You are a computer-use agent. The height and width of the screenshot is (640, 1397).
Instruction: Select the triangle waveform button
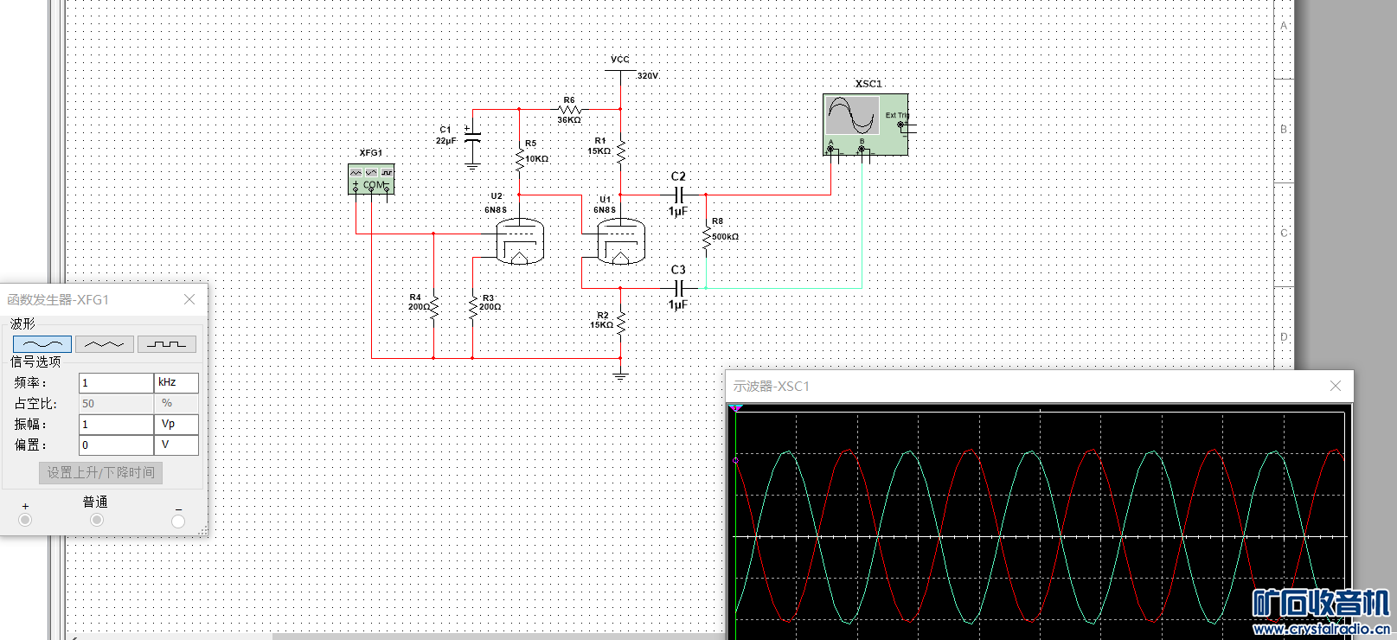tap(105, 344)
